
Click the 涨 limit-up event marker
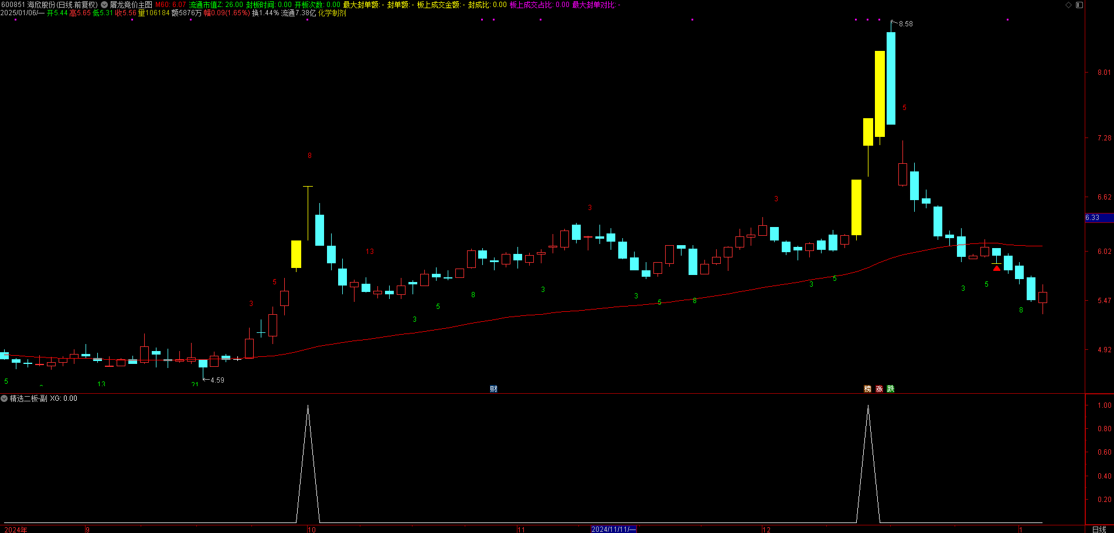879,389
